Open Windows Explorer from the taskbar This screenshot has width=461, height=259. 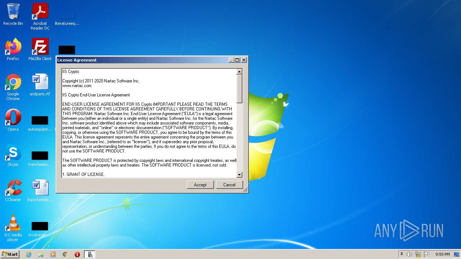[41, 254]
